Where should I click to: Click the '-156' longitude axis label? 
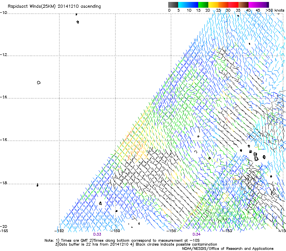[171, 231]
